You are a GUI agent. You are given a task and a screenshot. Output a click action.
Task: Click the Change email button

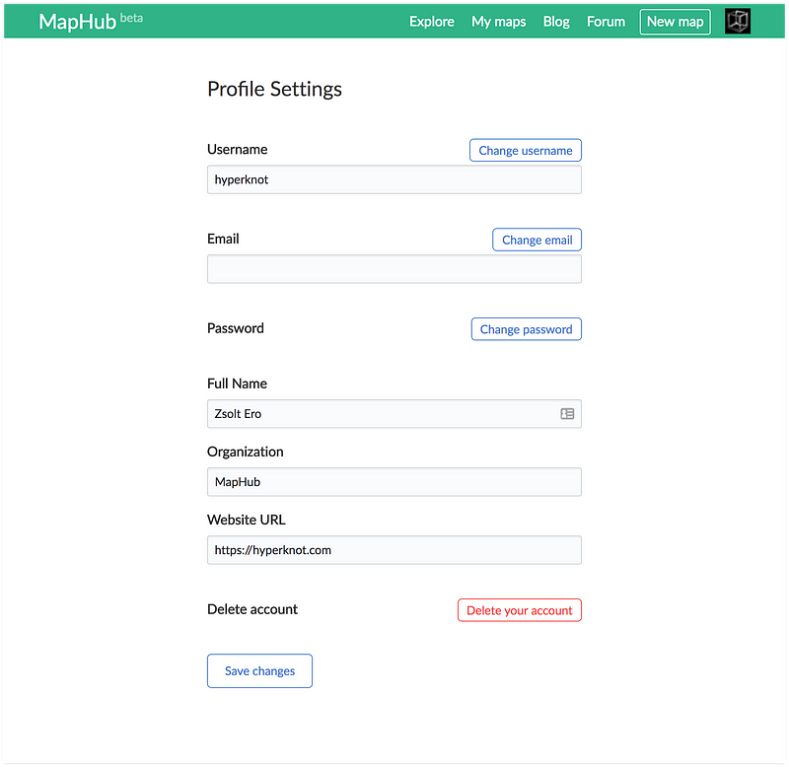[x=537, y=240]
